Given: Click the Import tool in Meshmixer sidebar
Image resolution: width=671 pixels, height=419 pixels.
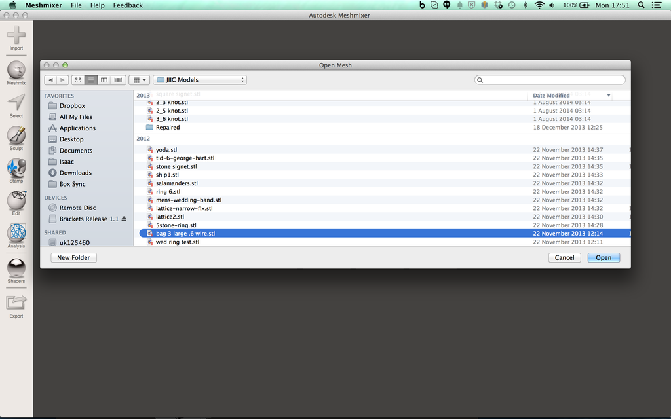Looking at the screenshot, I should (16, 38).
